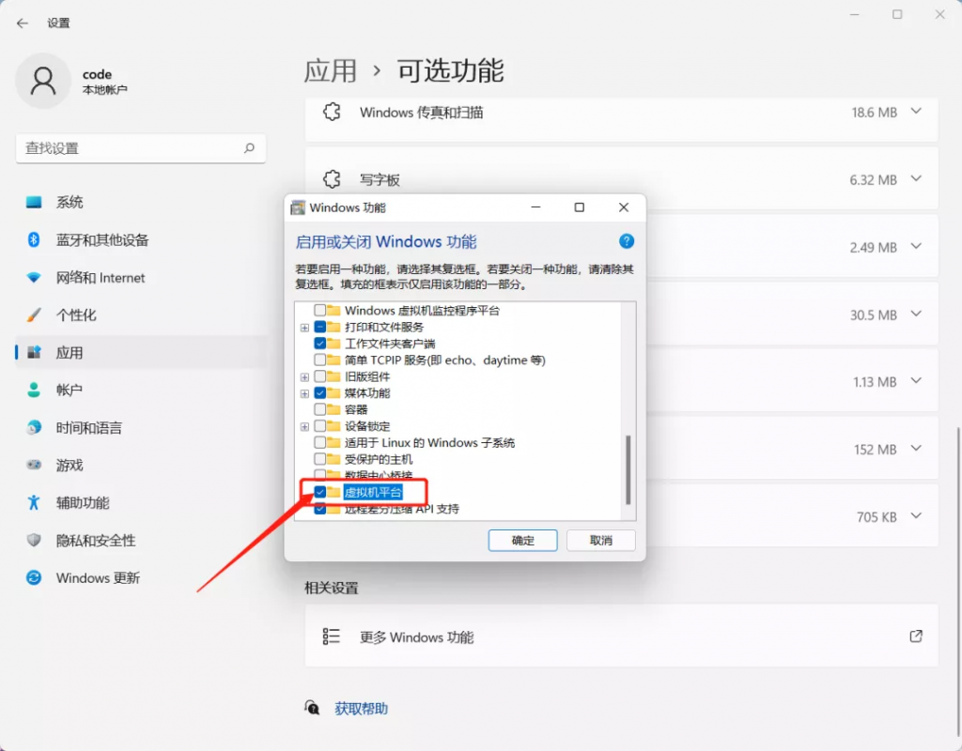Click the Windows 功能 list scrollbar thumb

coord(628,469)
